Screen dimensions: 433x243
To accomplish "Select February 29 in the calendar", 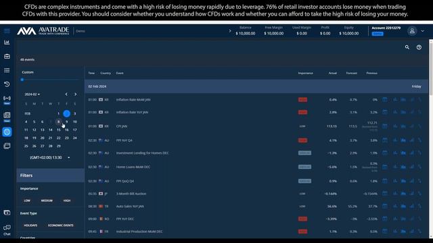I will point(59,146).
